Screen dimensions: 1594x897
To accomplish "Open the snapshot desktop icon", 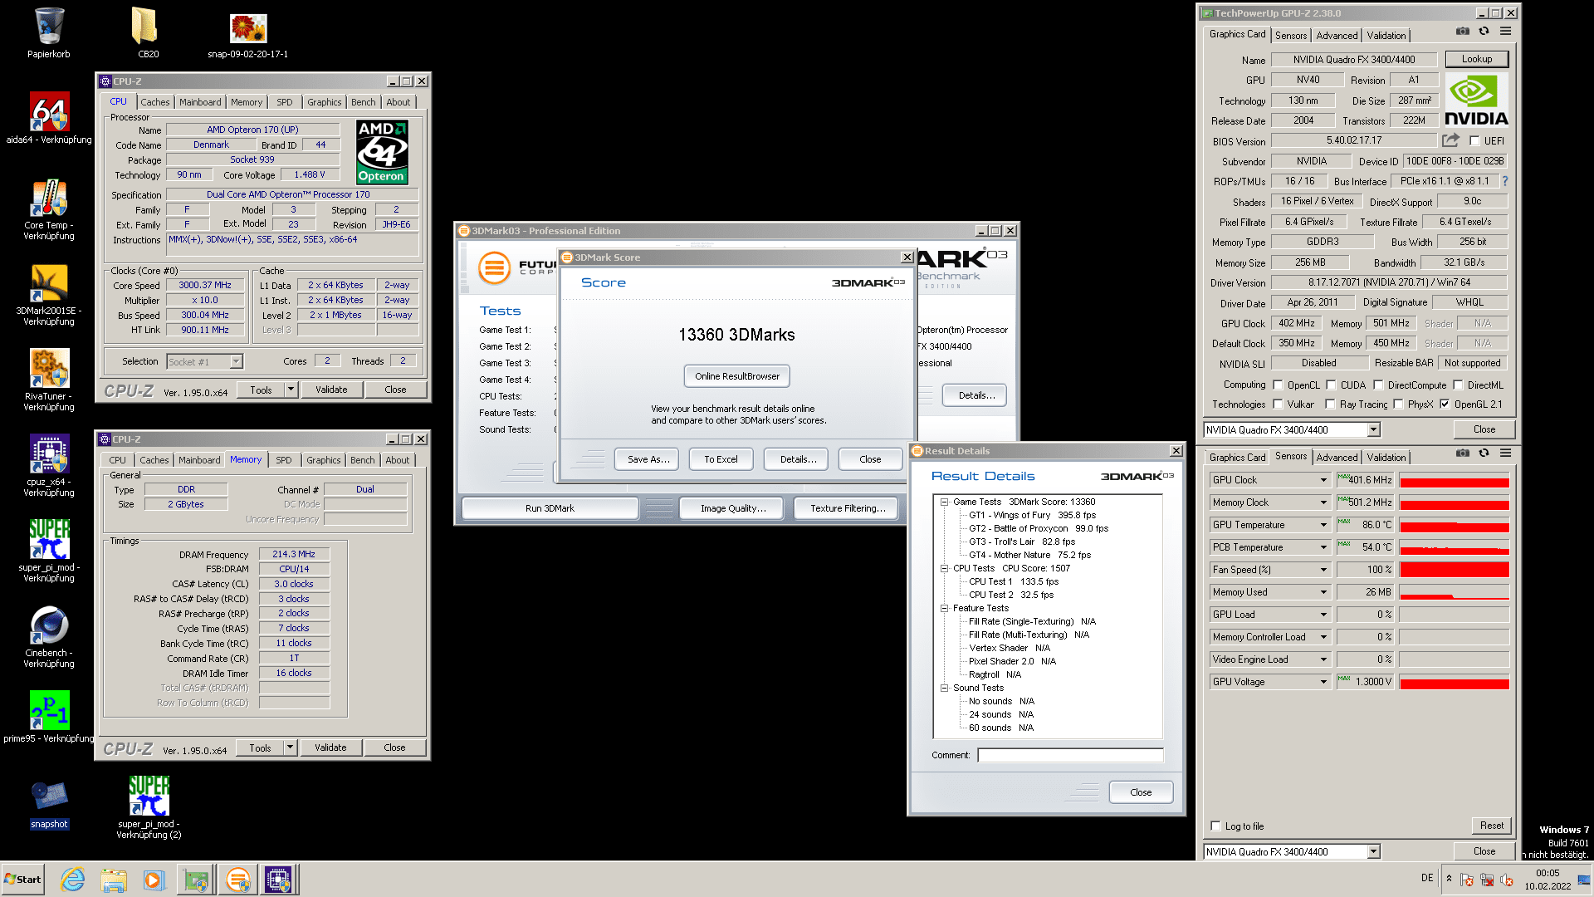I will [49, 806].
